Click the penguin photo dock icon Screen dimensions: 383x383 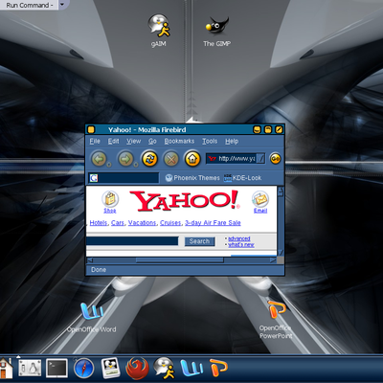click(x=110, y=368)
